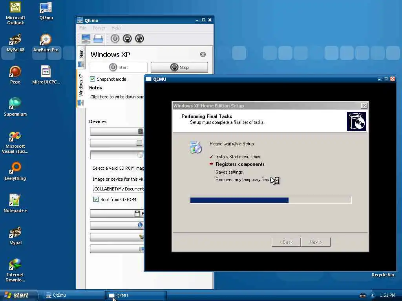Expand the network globe device section bar
The width and height of the screenshot is (402, 301).
[x=117, y=225]
